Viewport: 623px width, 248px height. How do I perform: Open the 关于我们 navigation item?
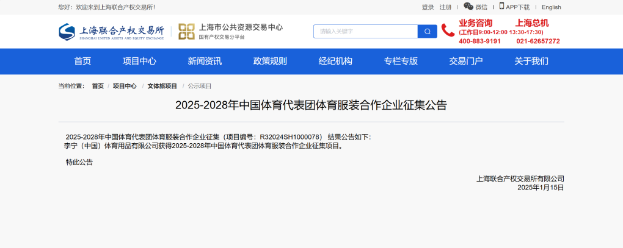(531, 61)
